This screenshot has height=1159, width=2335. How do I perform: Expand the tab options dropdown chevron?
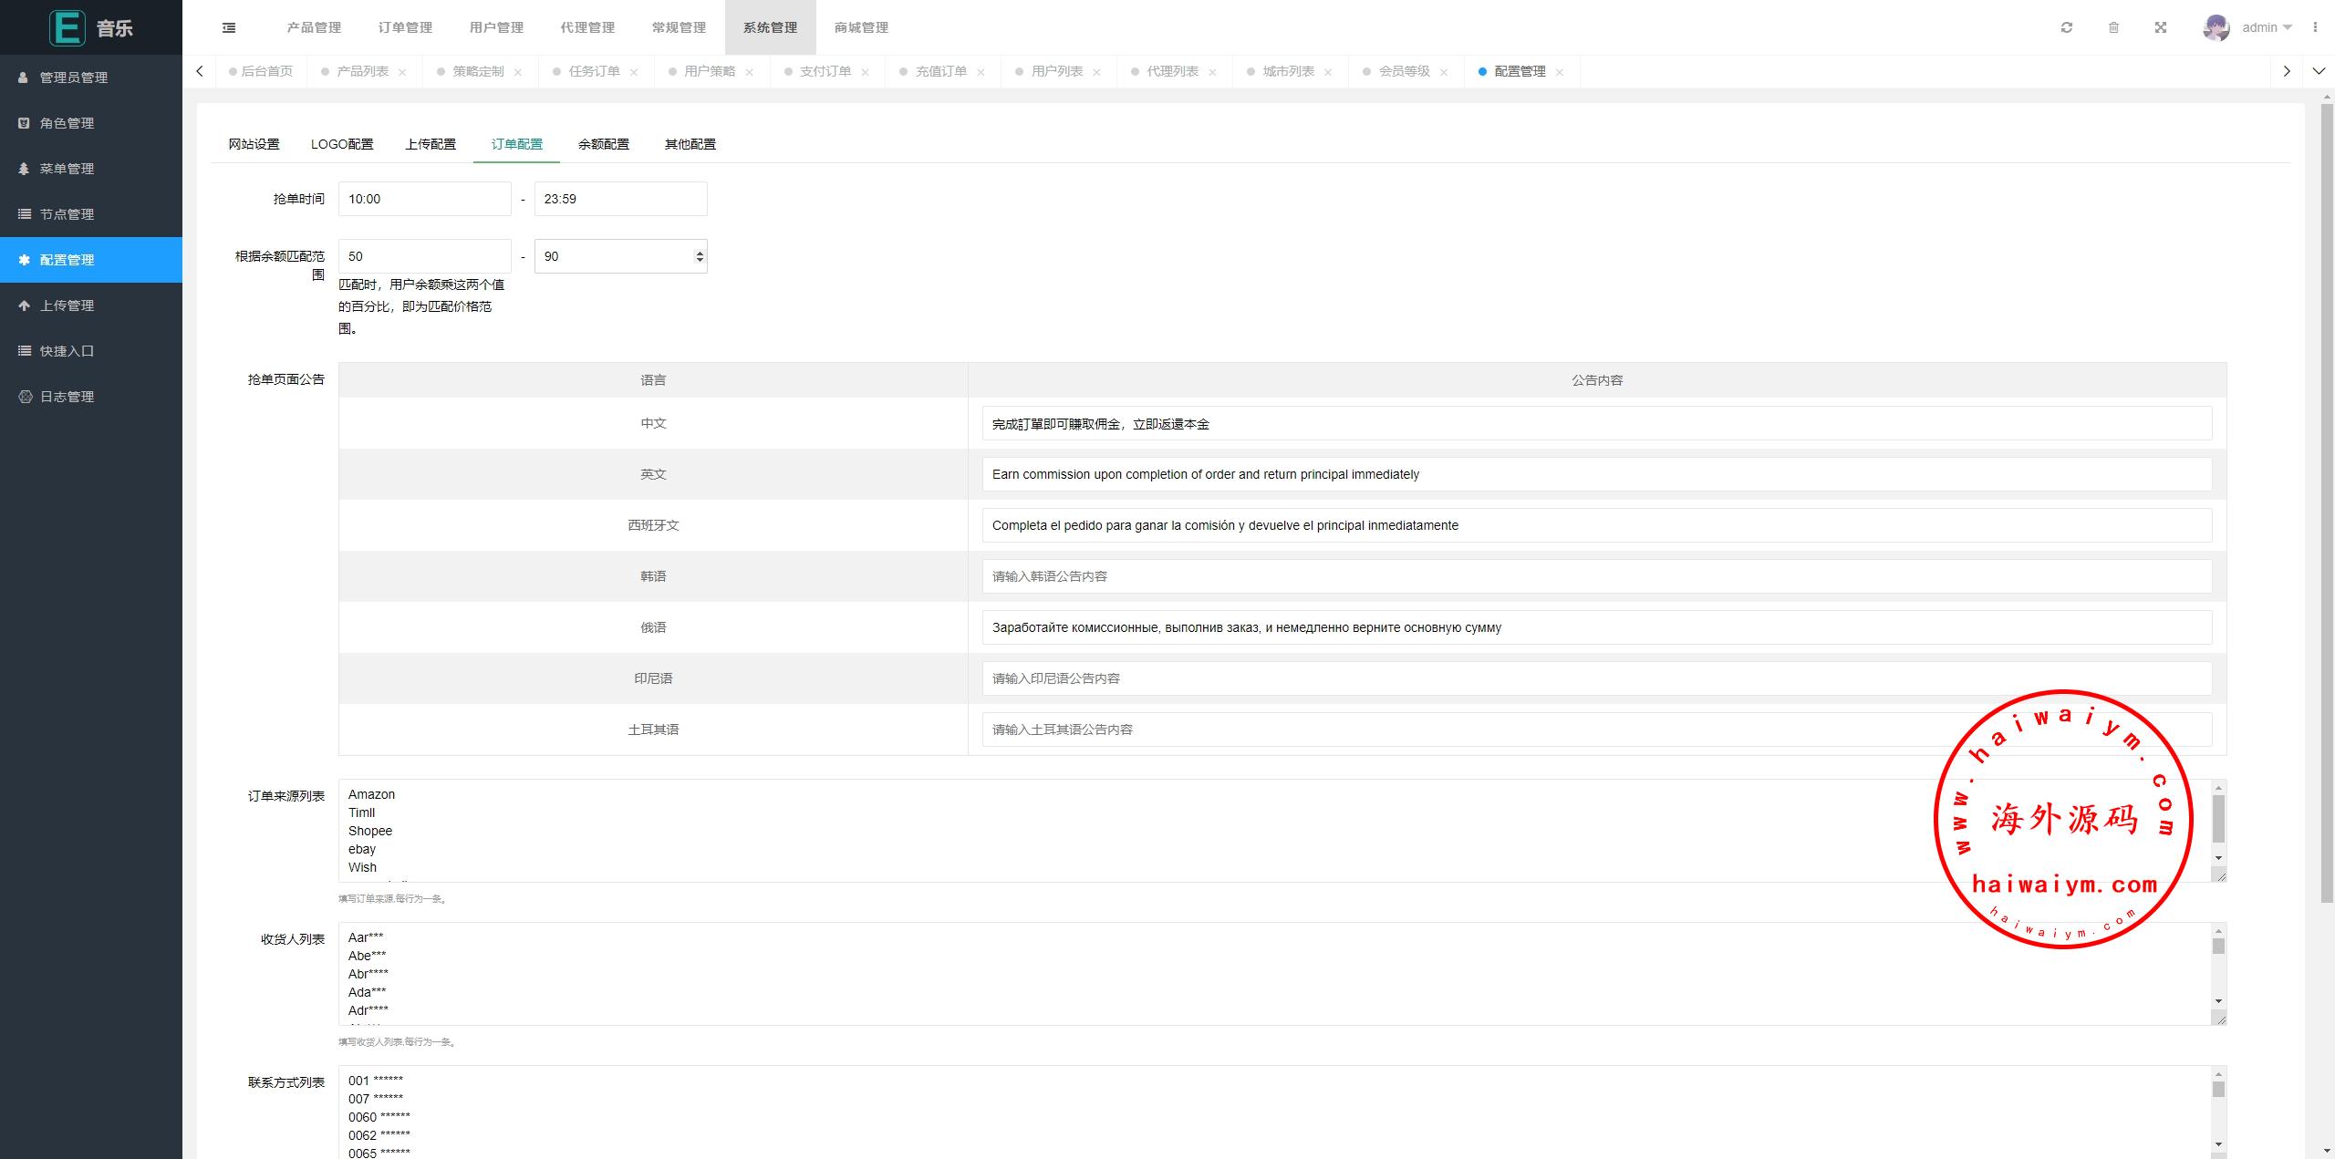(2319, 71)
